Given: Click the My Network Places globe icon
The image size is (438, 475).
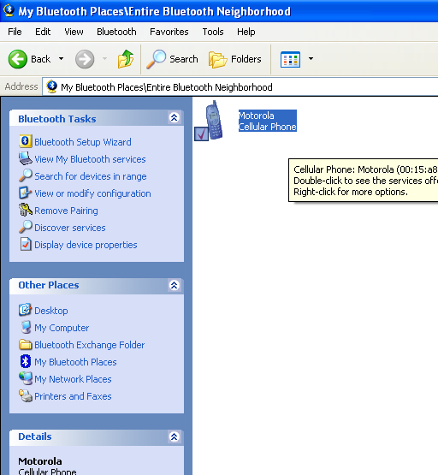Looking at the screenshot, I should (26, 378).
